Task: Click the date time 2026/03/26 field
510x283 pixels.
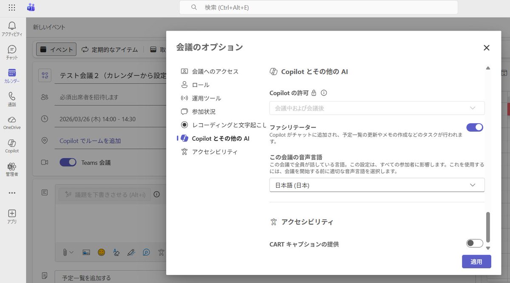Action: coord(110,119)
